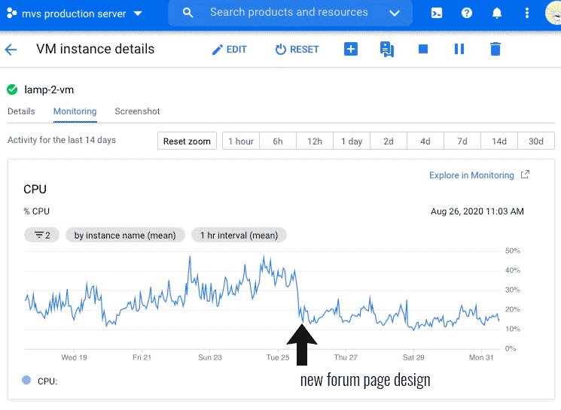Open the user account avatar

click(x=553, y=14)
